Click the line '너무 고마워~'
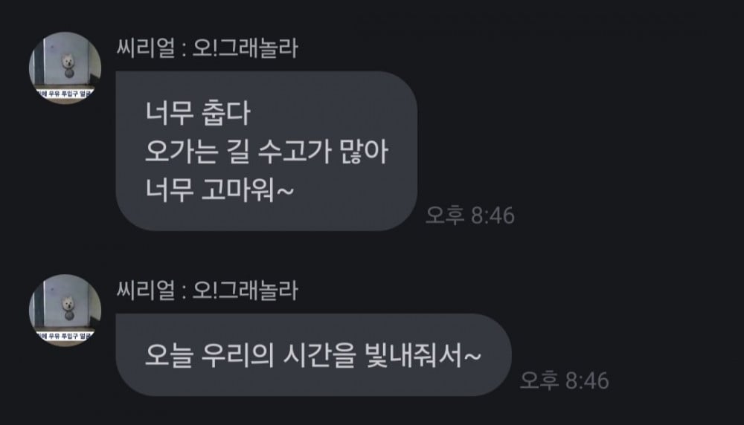 [219, 190]
